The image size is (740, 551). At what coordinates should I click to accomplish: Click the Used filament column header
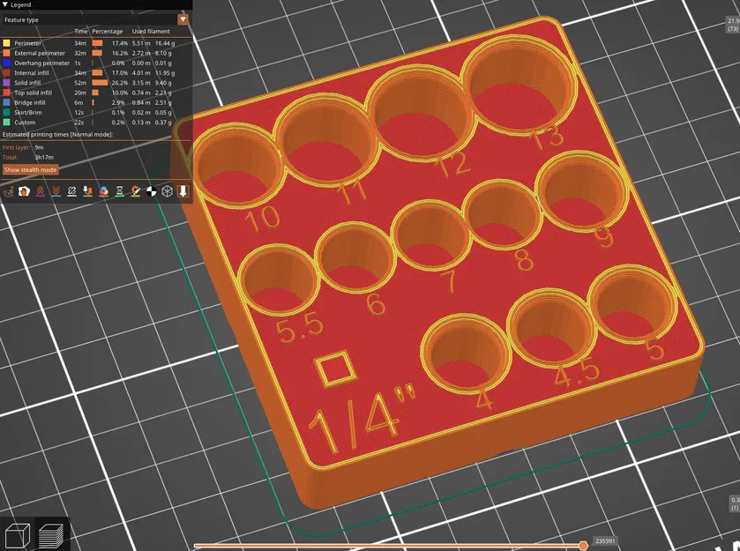151,31
